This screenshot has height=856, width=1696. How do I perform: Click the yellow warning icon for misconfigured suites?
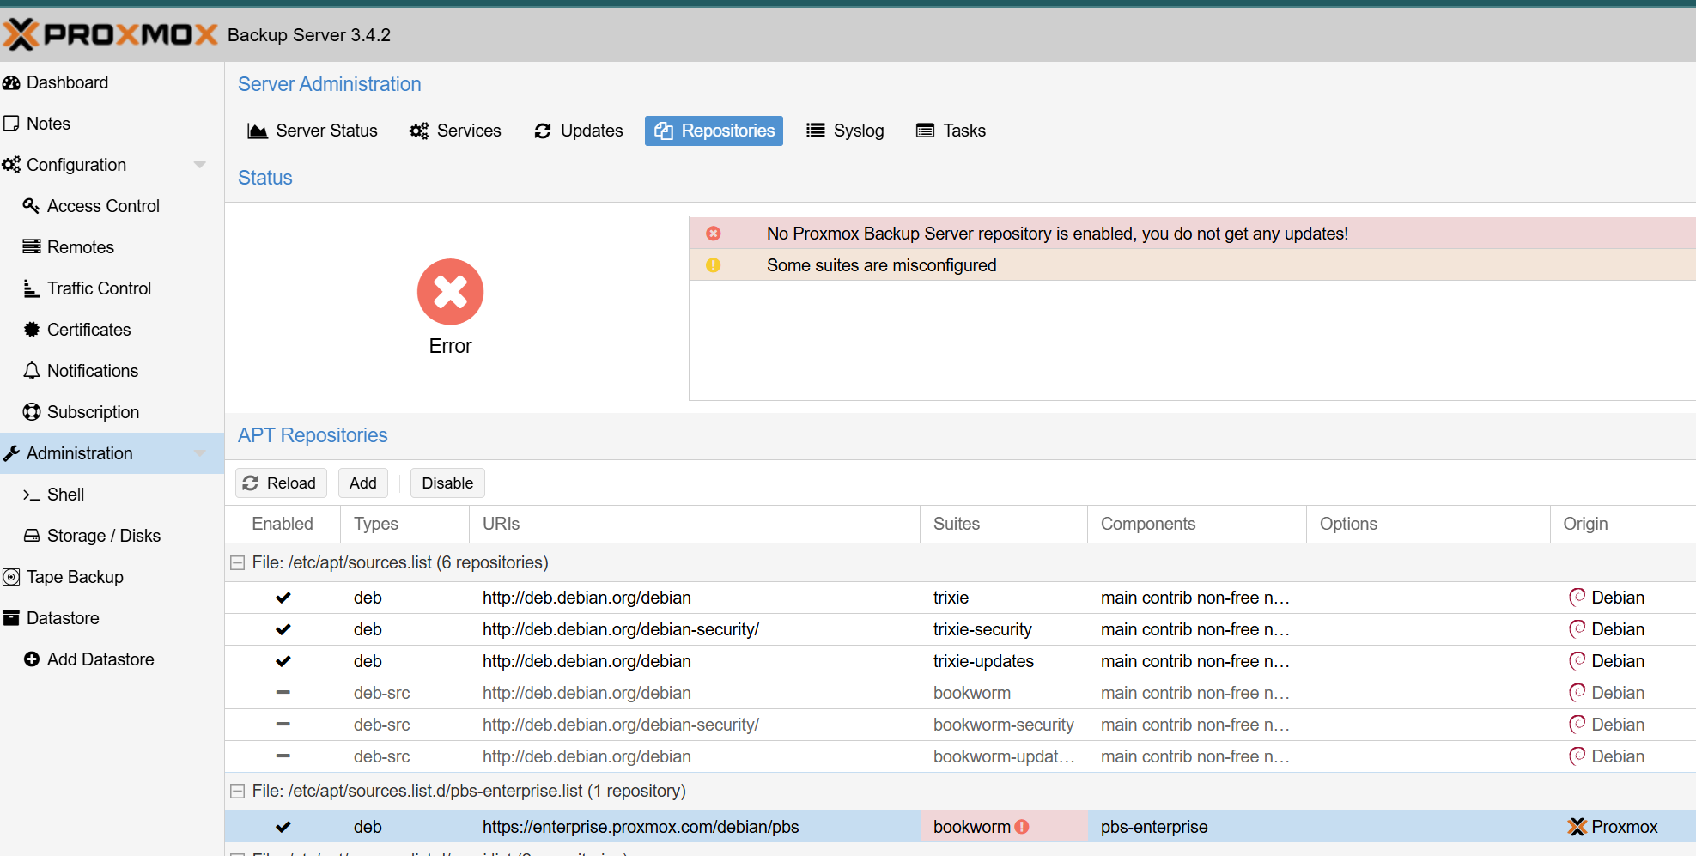click(714, 265)
